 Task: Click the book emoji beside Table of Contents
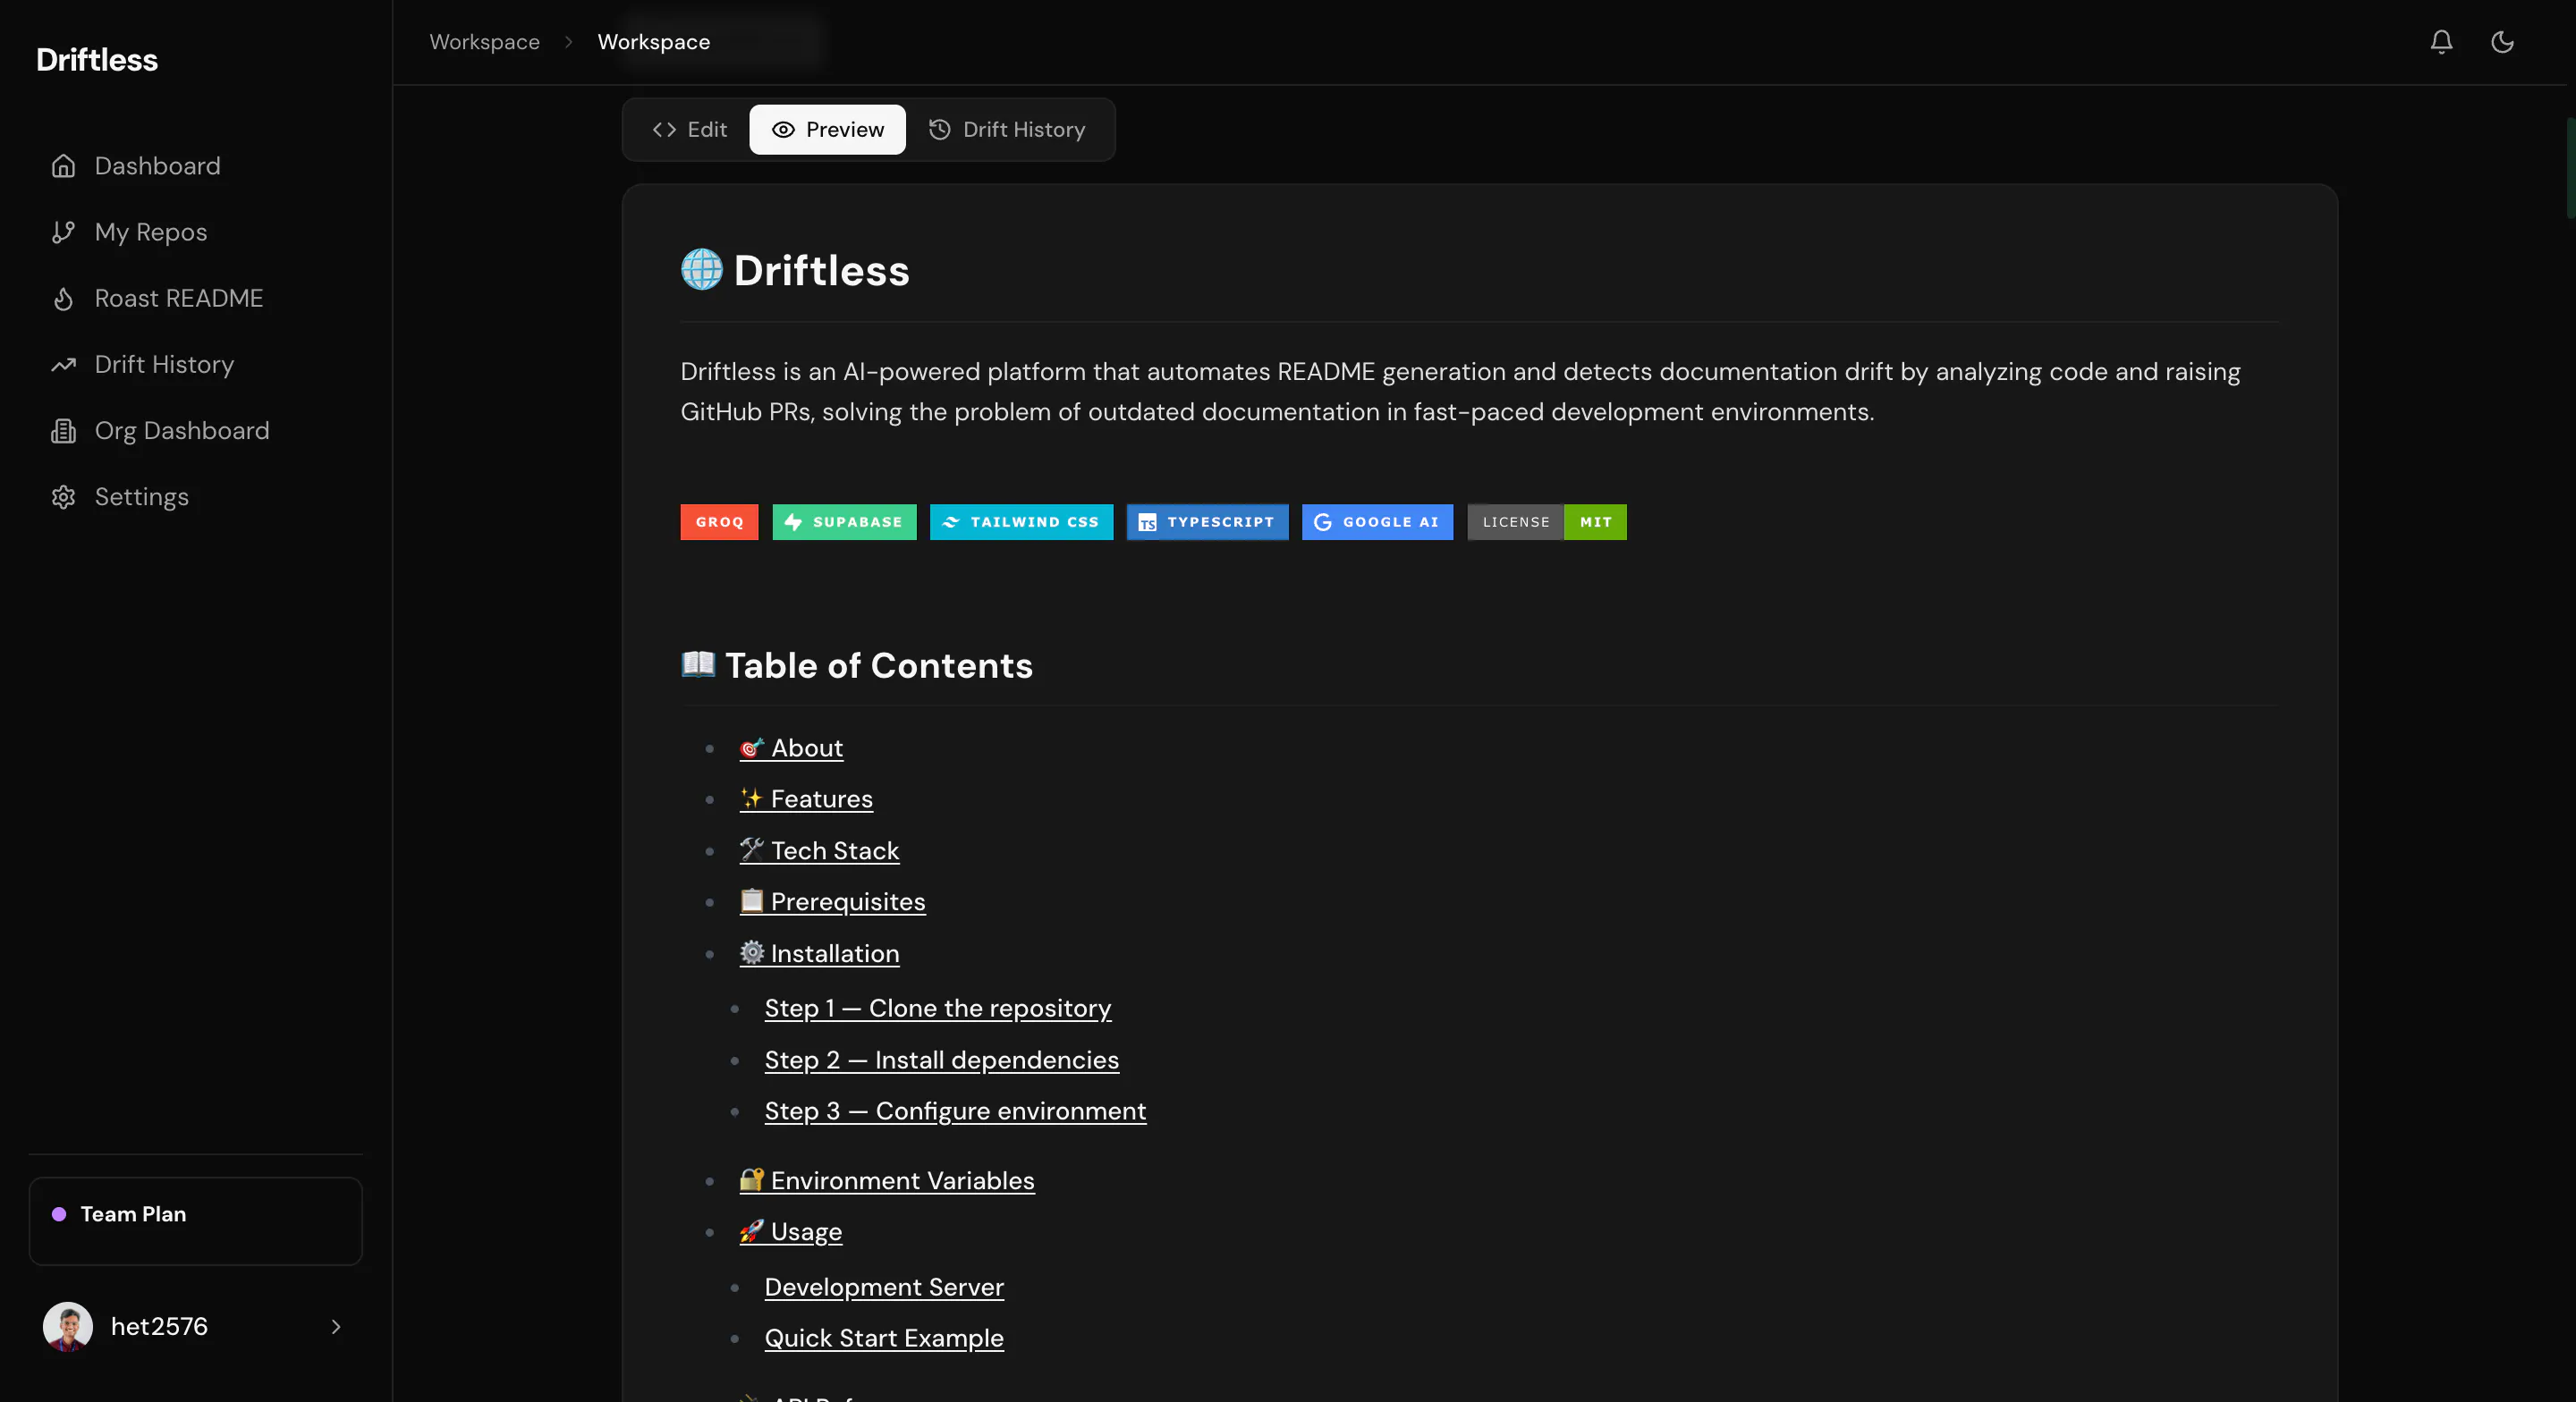tap(698, 664)
